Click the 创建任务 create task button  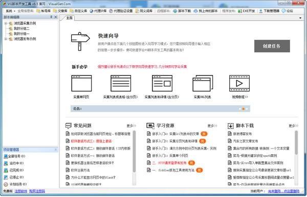click(272, 46)
